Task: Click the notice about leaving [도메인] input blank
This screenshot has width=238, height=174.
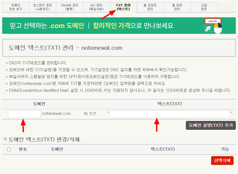Action: 88,84
